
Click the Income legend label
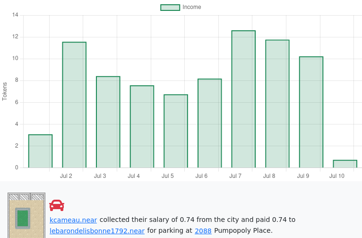tap(191, 7)
